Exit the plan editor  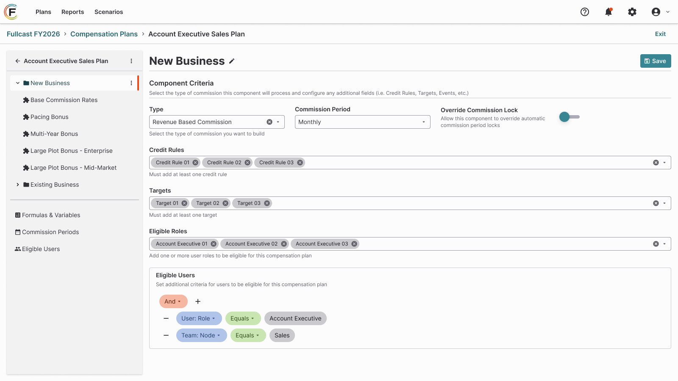(660, 34)
